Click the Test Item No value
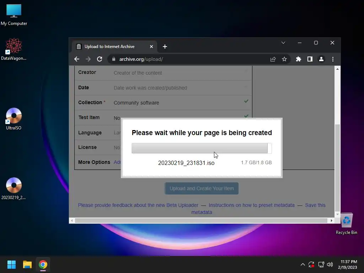The height and width of the screenshot is (273, 364). tap(117, 118)
